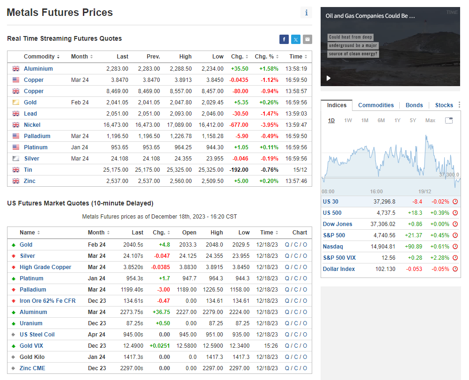Screen dimensions: 469x380
Task: Open the Nickel commodity link
Action: click(32, 125)
